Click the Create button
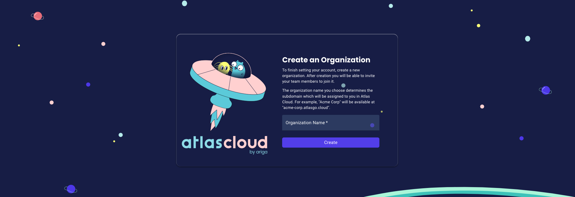The image size is (575, 197). click(331, 143)
